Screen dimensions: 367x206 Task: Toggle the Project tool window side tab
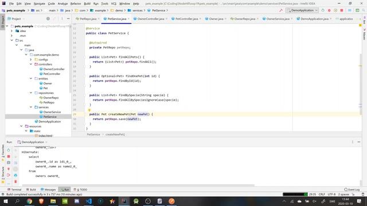3,21
